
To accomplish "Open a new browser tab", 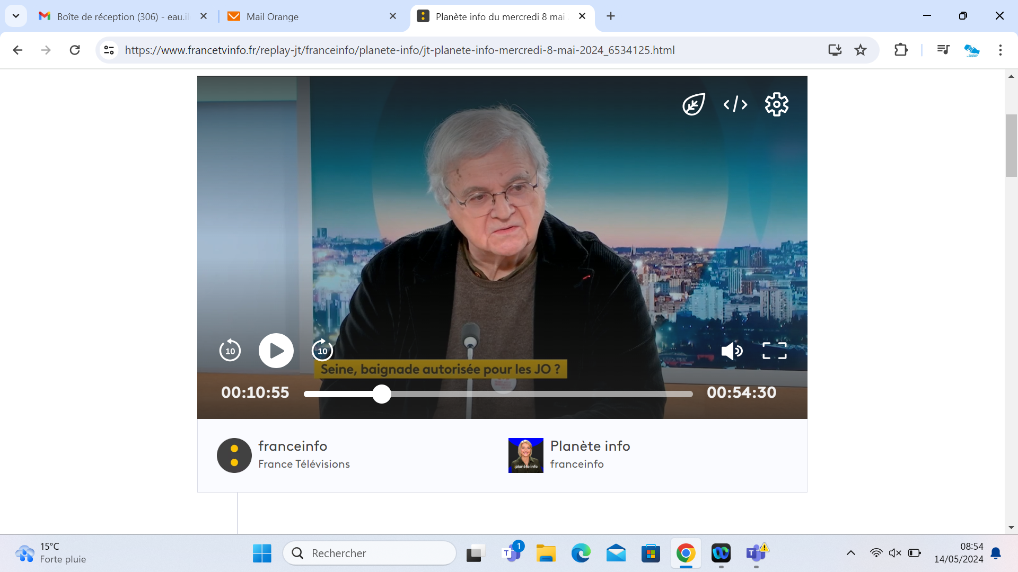I will coord(611,16).
